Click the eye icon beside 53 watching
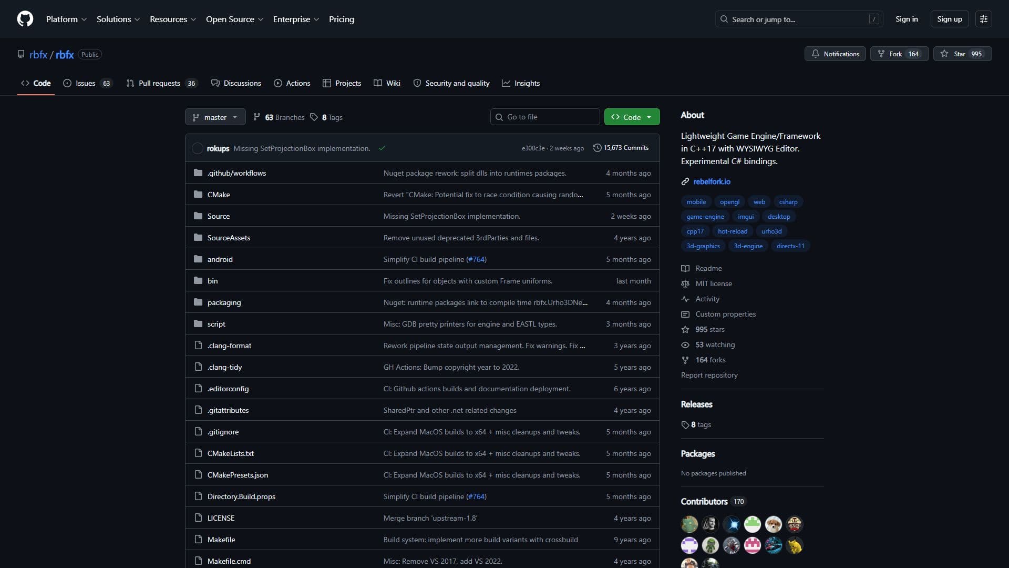Screen dimensions: 1009x568 coord(685,344)
